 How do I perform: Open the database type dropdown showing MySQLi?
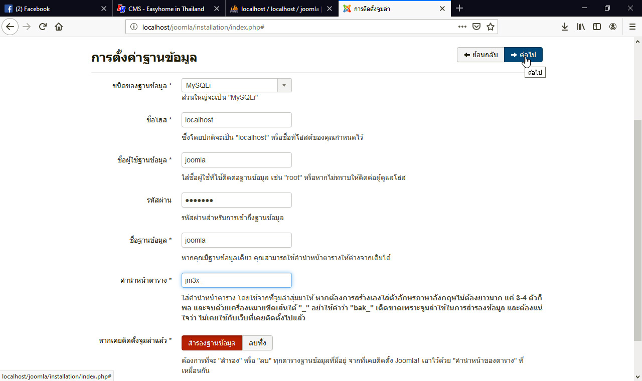pyautogui.click(x=284, y=85)
